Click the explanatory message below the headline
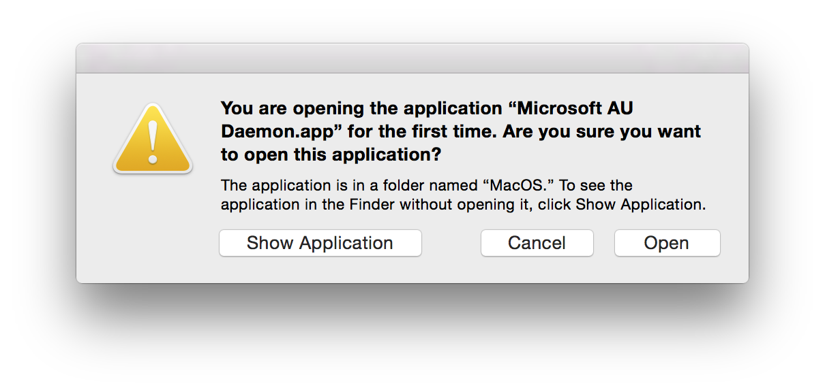 (x=464, y=195)
